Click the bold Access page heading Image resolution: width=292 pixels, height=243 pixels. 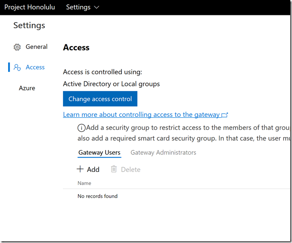(x=76, y=48)
